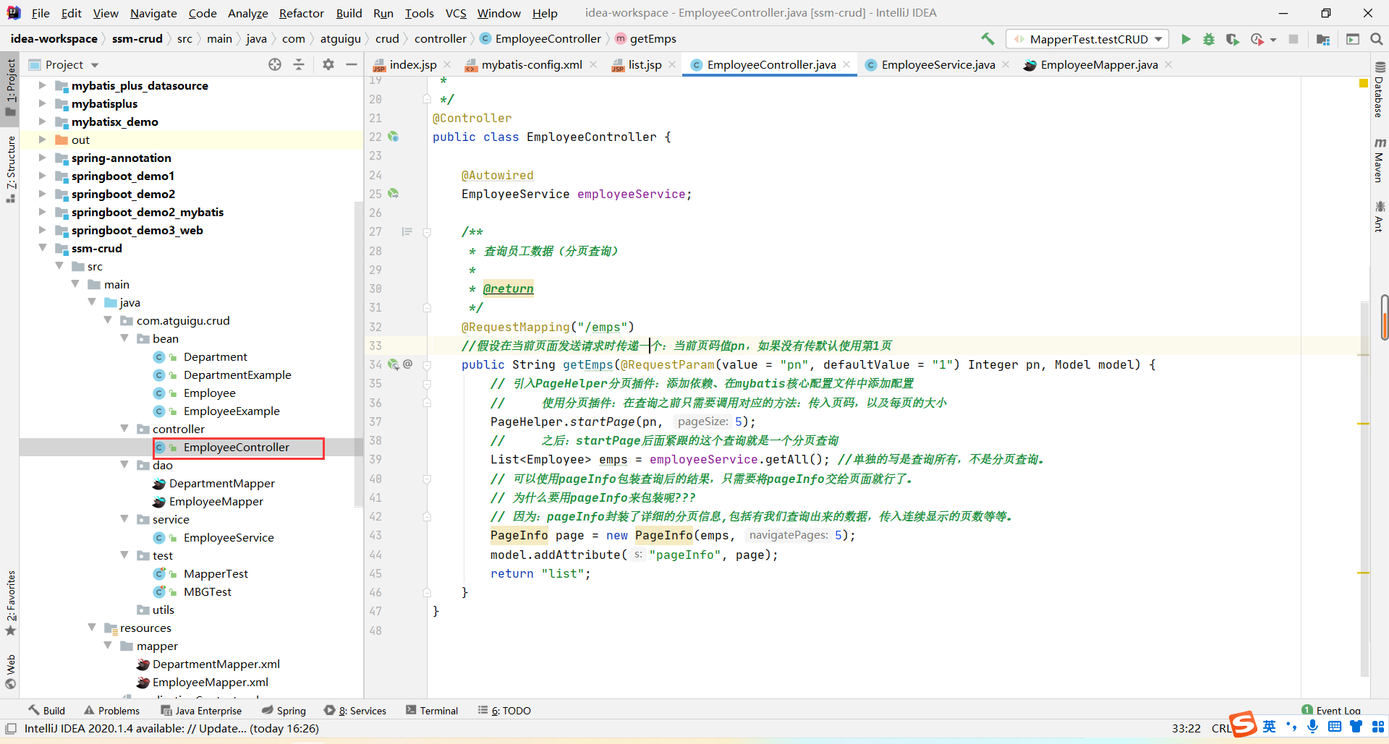
Task: Click the gutter bean icon at line 22
Action: [x=394, y=137]
